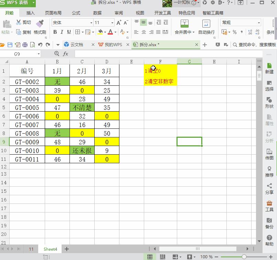Open the 开始 ribbon tab
Screen dimensions: 277x260
pyautogui.click(x=9, y=13)
